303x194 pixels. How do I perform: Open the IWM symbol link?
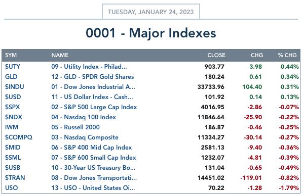click(x=12, y=127)
